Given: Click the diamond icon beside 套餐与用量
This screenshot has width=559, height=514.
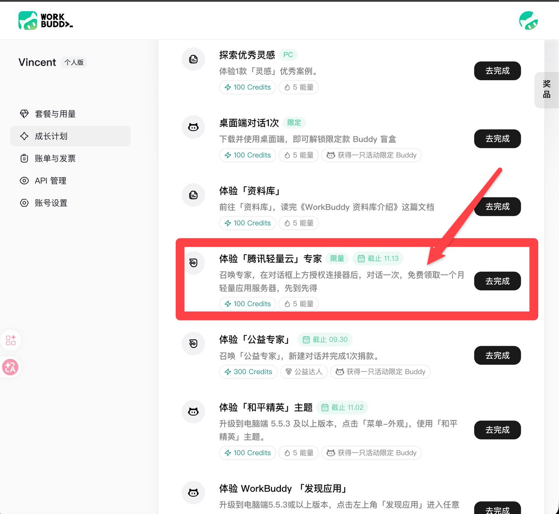Looking at the screenshot, I should 24,114.
